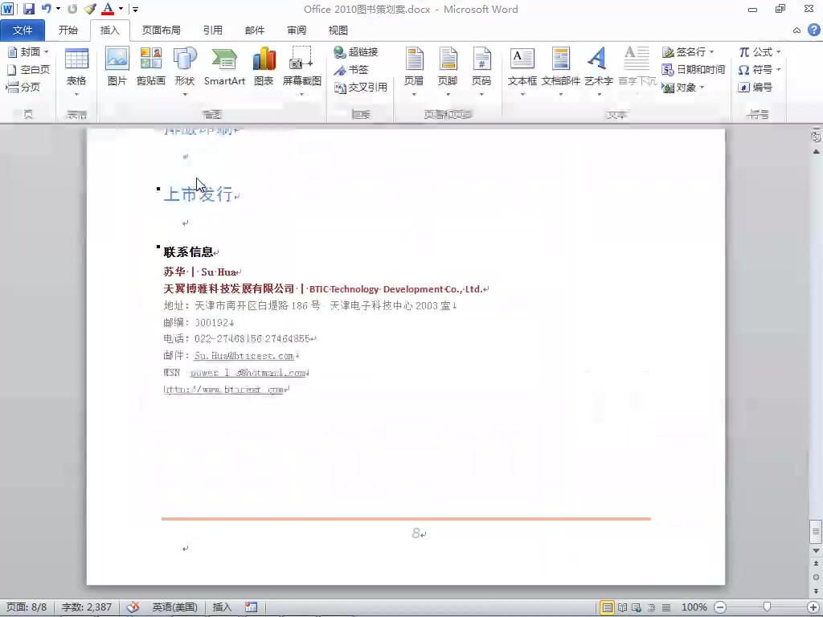
Task: Insert a header using 页眉
Action: coord(414,68)
